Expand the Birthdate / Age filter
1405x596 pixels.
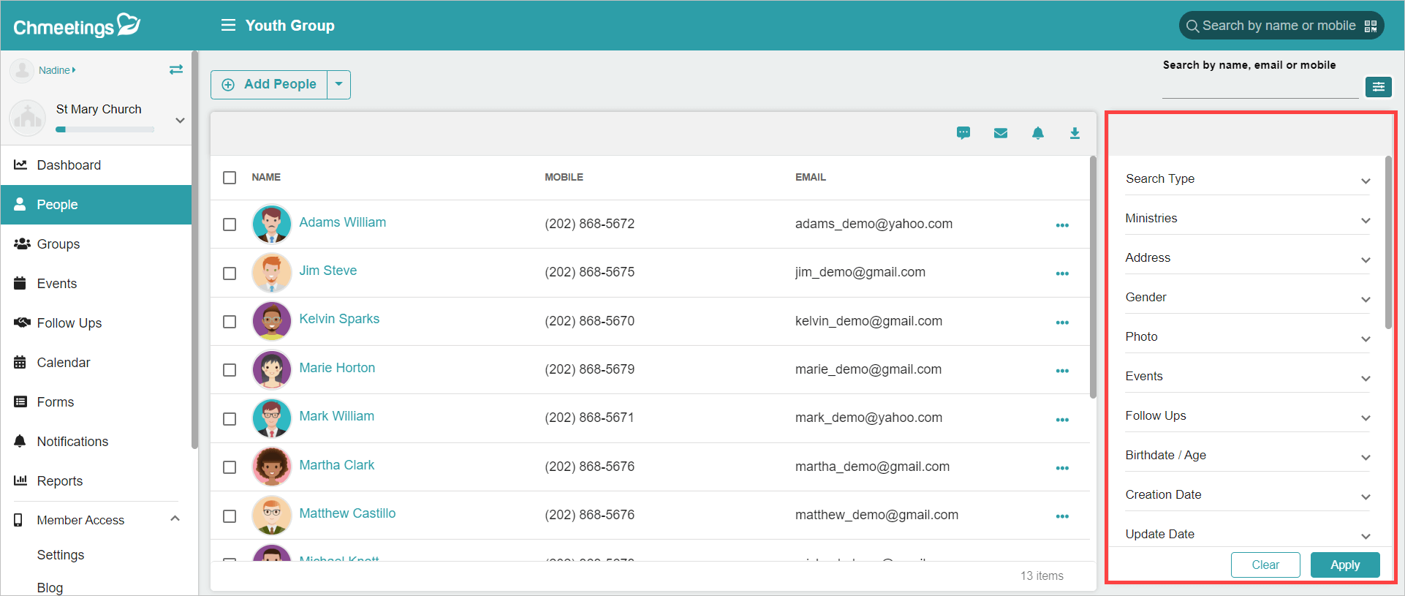tap(1247, 456)
